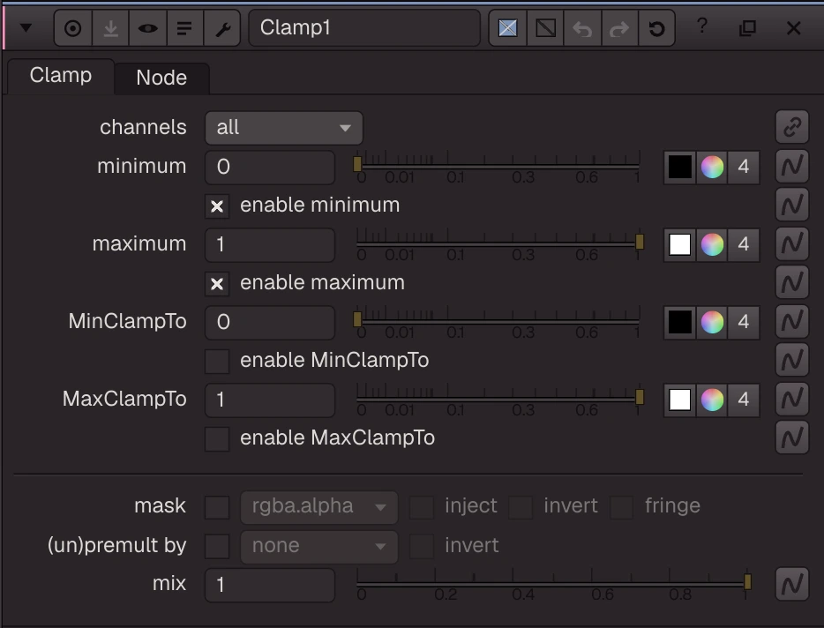Click the MinClampTo value input field
The width and height of the screenshot is (824, 628).
(270, 322)
